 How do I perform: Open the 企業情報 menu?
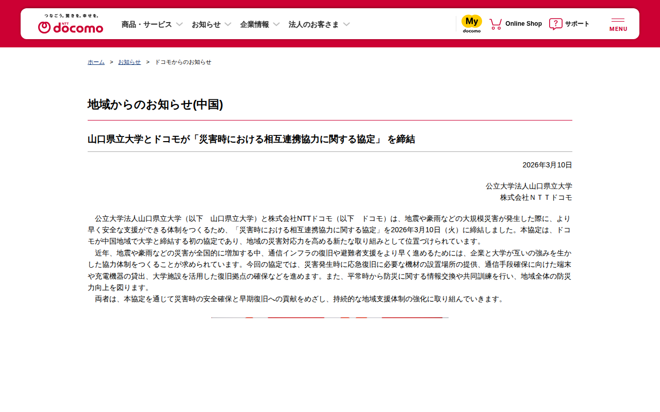point(255,24)
